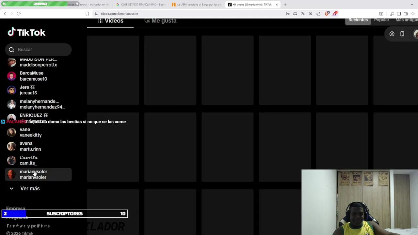The width and height of the screenshot is (418, 235).
Task: Switch to the CLUB ESTADO FRANQUISMO tab
Action: 141,5
